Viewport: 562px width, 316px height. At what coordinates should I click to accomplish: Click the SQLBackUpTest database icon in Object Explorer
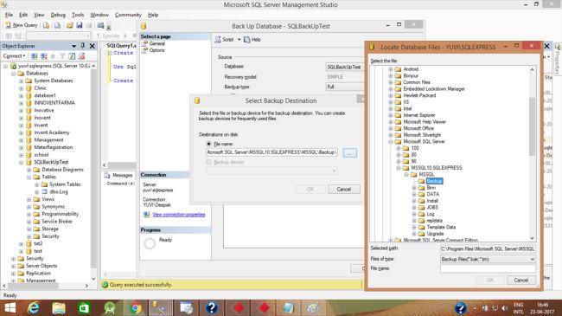(x=29, y=162)
